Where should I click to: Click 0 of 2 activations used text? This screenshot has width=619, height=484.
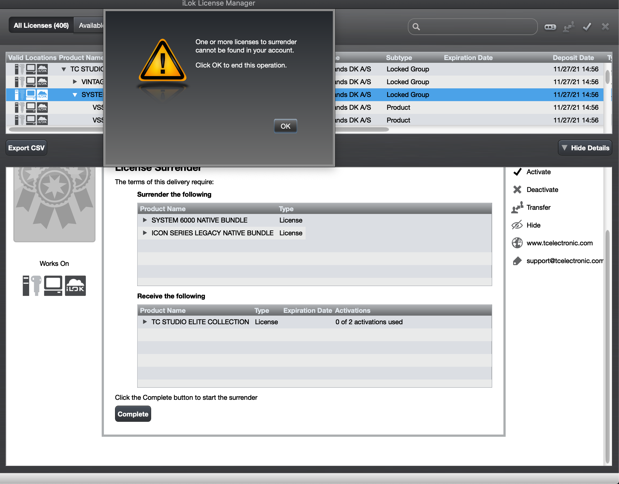point(369,322)
